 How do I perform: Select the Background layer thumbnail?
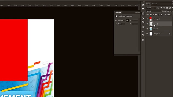151,34
